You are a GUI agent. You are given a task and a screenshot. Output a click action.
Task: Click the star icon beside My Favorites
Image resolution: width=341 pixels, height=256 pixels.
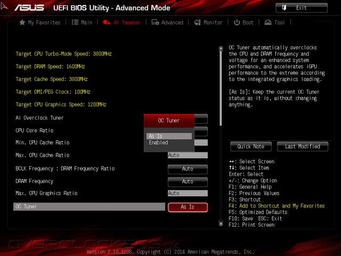pyautogui.click(x=22, y=22)
